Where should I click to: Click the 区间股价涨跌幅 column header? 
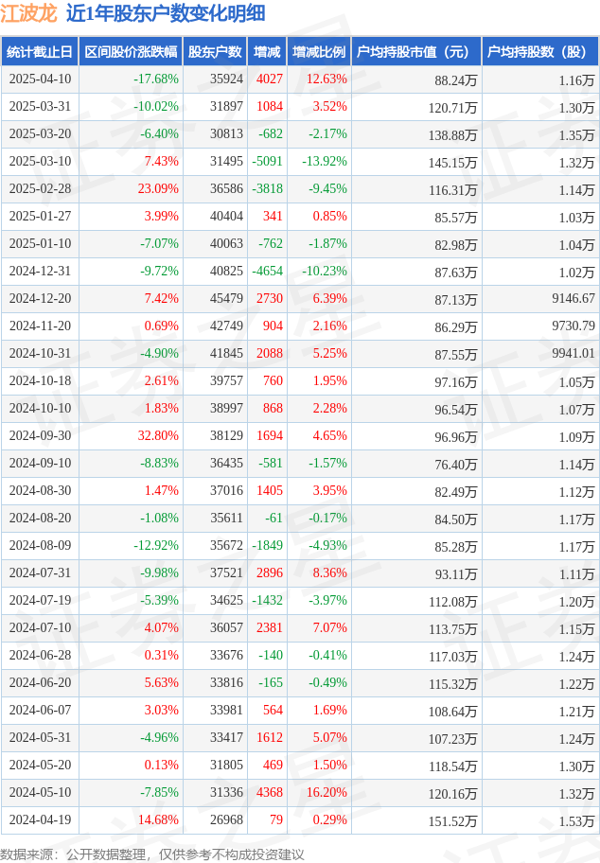pyautogui.click(x=131, y=52)
